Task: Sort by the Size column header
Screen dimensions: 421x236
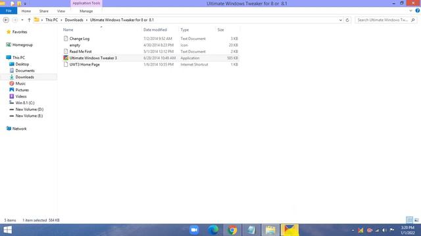Action: coord(220,29)
